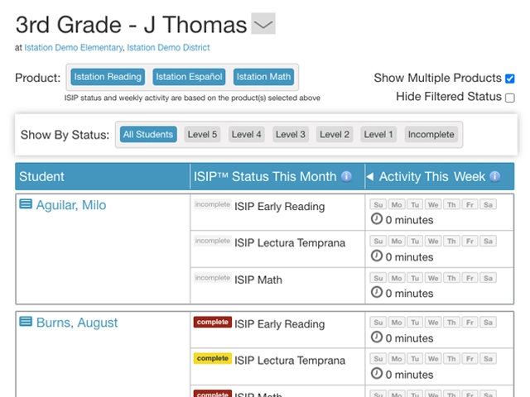
Task: Click the ISIP Status This Month info icon
Action: point(346,176)
